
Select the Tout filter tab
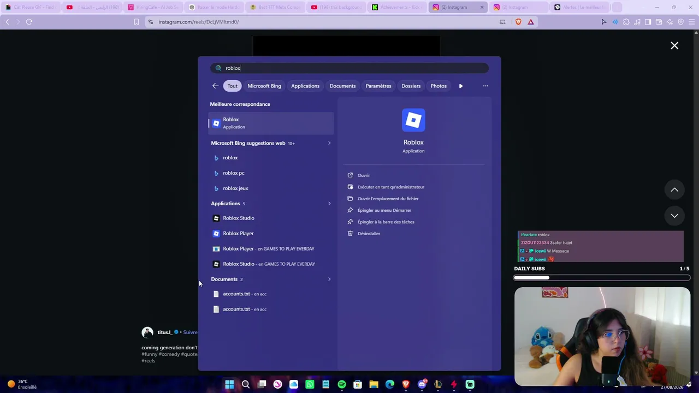tap(233, 86)
